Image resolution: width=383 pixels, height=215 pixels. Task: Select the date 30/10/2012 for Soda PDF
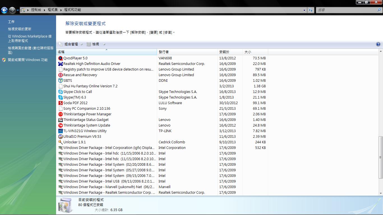[229, 103]
